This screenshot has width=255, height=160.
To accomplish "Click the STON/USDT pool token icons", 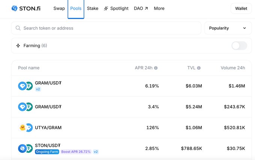I will [25, 148].
